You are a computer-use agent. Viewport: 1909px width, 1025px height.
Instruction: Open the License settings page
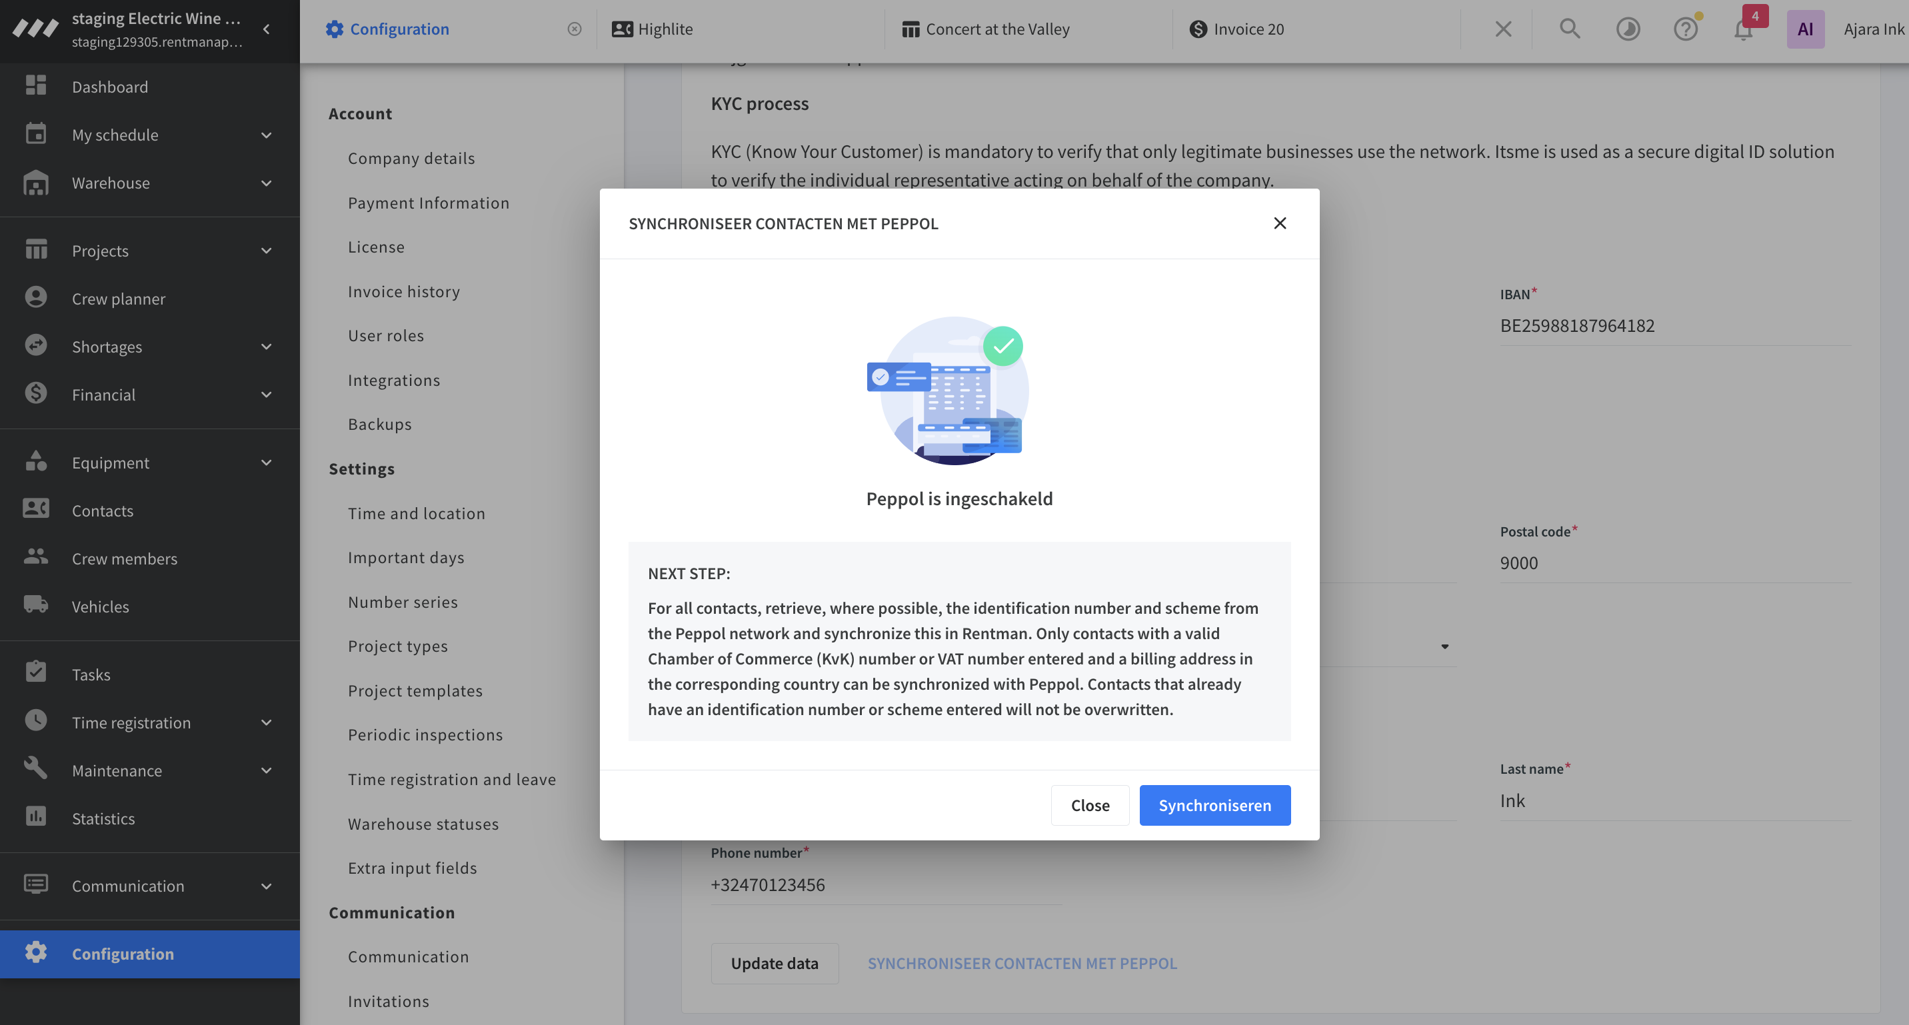click(377, 246)
